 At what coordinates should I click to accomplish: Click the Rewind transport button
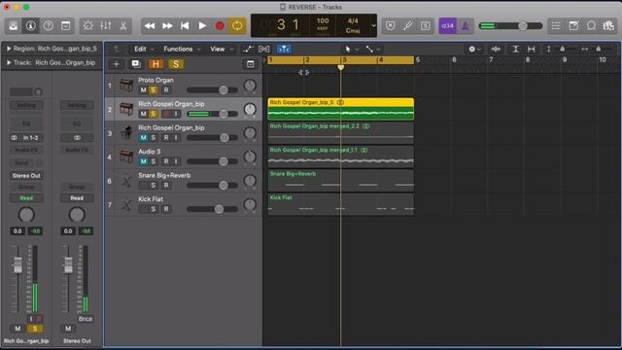tap(150, 26)
